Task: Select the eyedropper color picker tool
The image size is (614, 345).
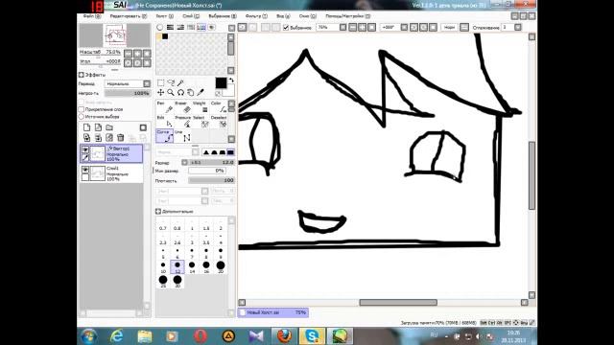Action: click(x=201, y=92)
